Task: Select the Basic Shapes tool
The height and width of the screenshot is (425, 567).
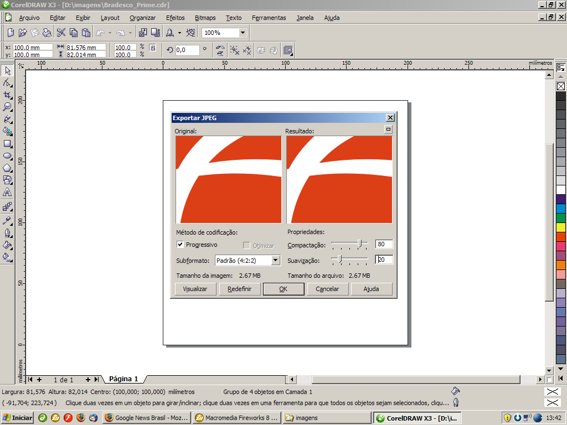Action: (7, 180)
